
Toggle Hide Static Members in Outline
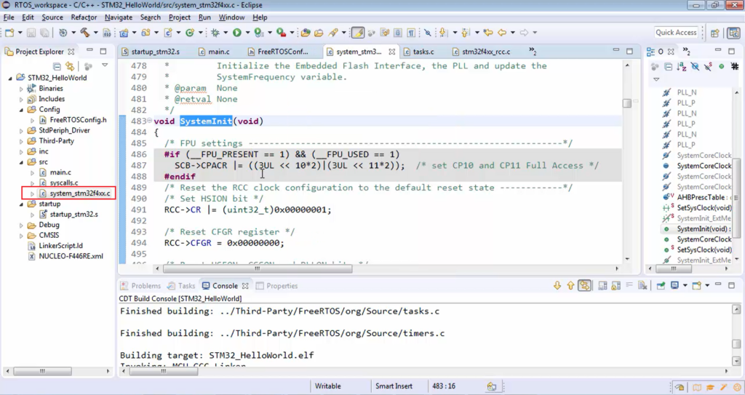[708, 66]
